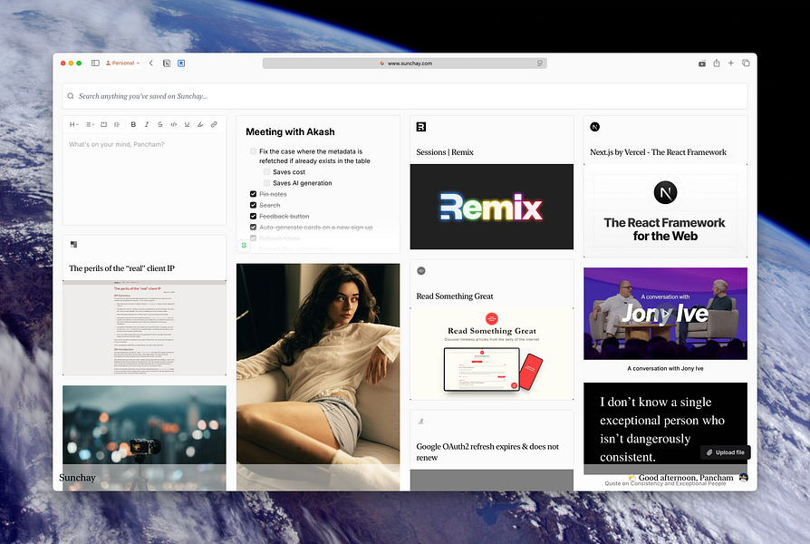Open the client IP article preview thumbnail
The width and height of the screenshot is (810, 544).
coord(144,328)
